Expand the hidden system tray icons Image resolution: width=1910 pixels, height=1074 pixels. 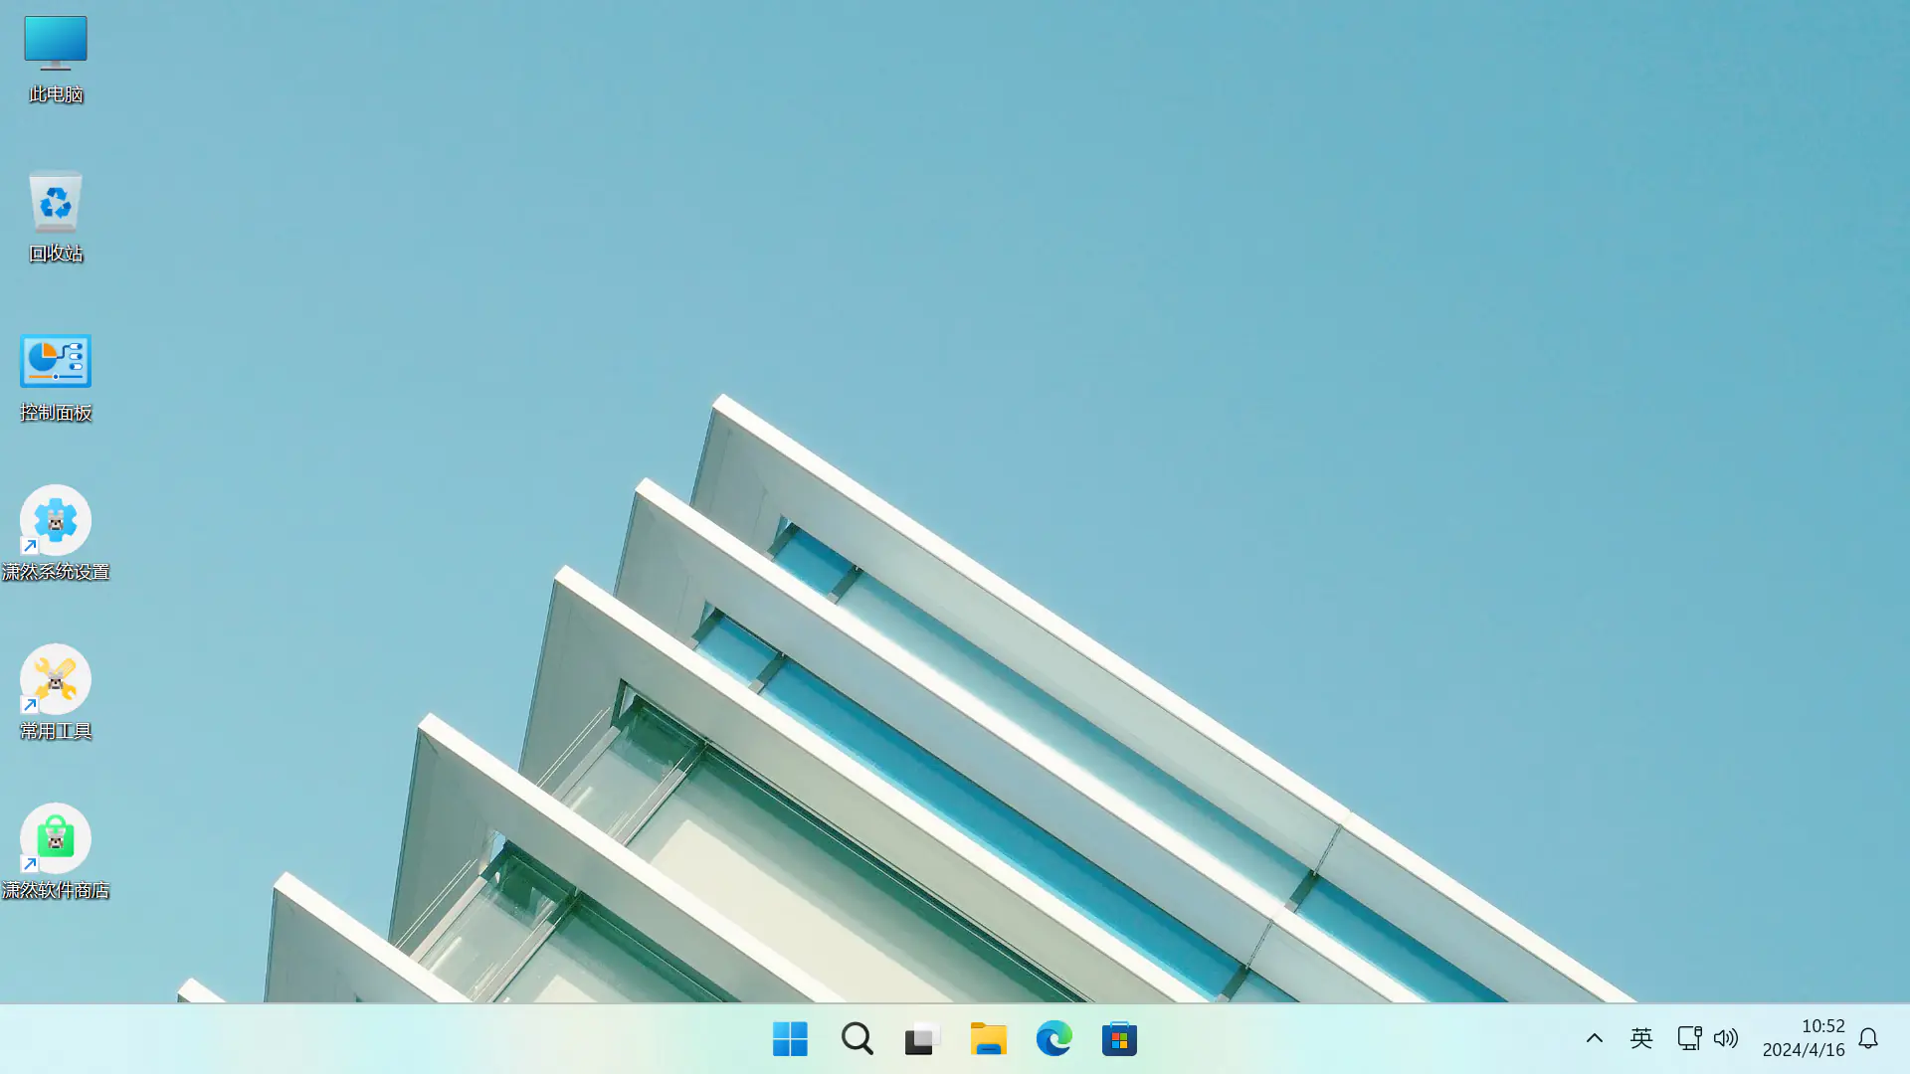point(1594,1039)
